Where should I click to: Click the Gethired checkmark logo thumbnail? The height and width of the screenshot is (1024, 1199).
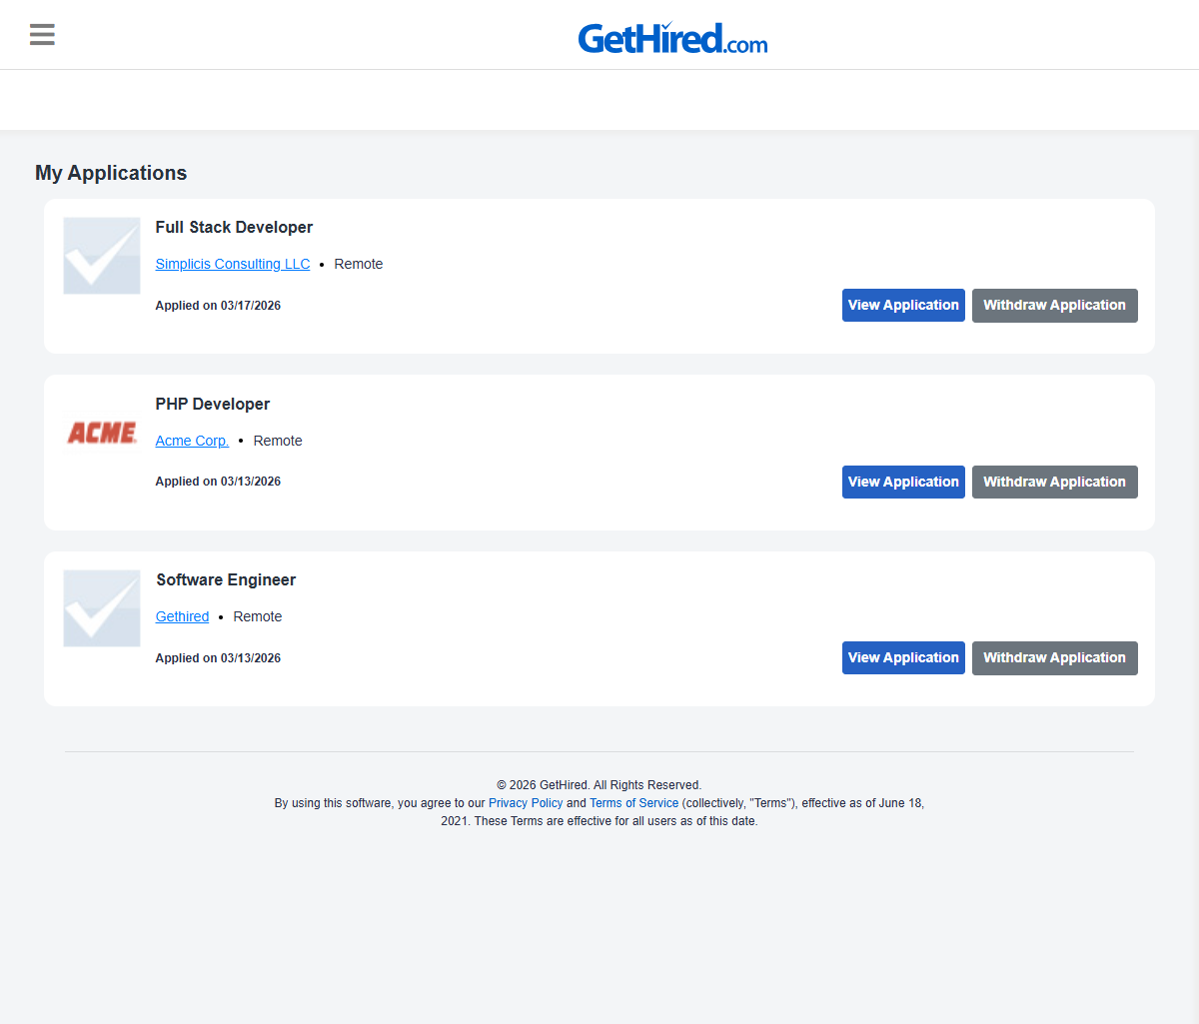(x=102, y=608)
